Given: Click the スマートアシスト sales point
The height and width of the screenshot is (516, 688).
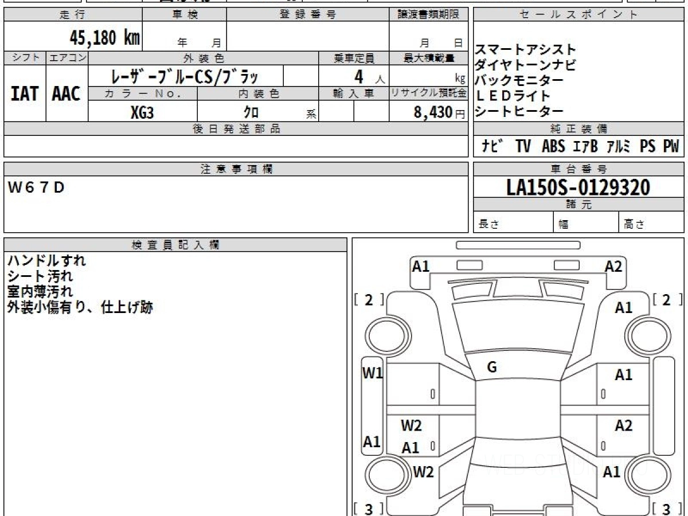Looking at the screenshot, I should tap(525, 50).
